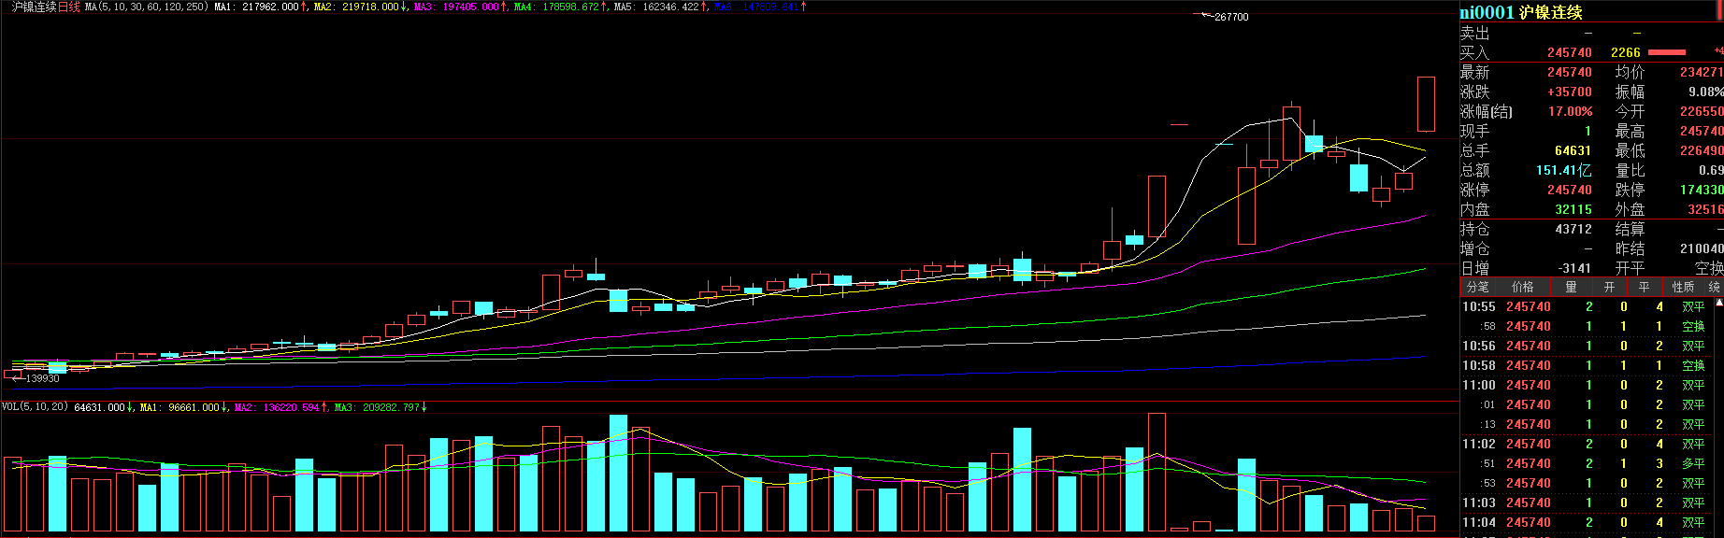Click the VOL(5,10,20) volume indicator label
The width and height of the screenshot is (1724, 538).
(35, 407)
